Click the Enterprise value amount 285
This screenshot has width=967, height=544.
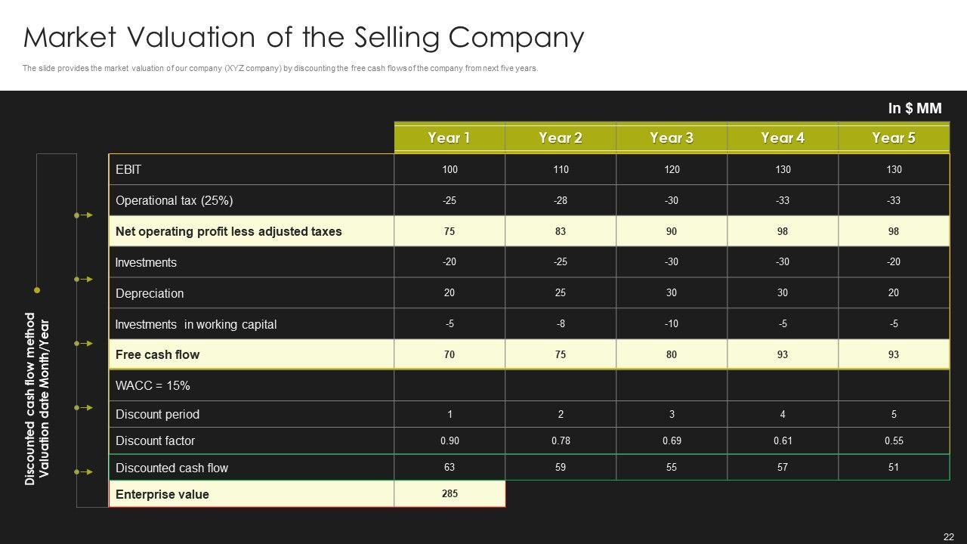(x=450, y=493)
